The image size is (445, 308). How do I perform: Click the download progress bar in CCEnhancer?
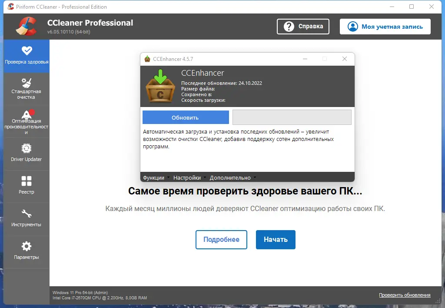[292, 117]
